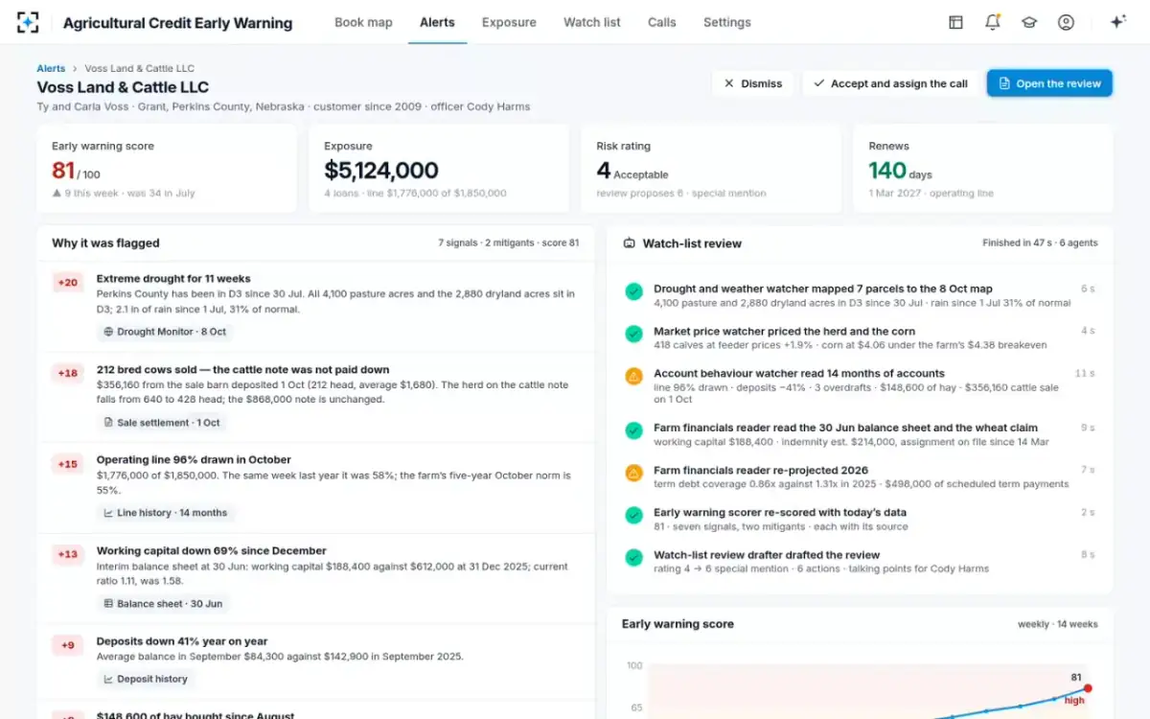
Task: Switch to the Exposure tab
Action: [x=509, y=22]
